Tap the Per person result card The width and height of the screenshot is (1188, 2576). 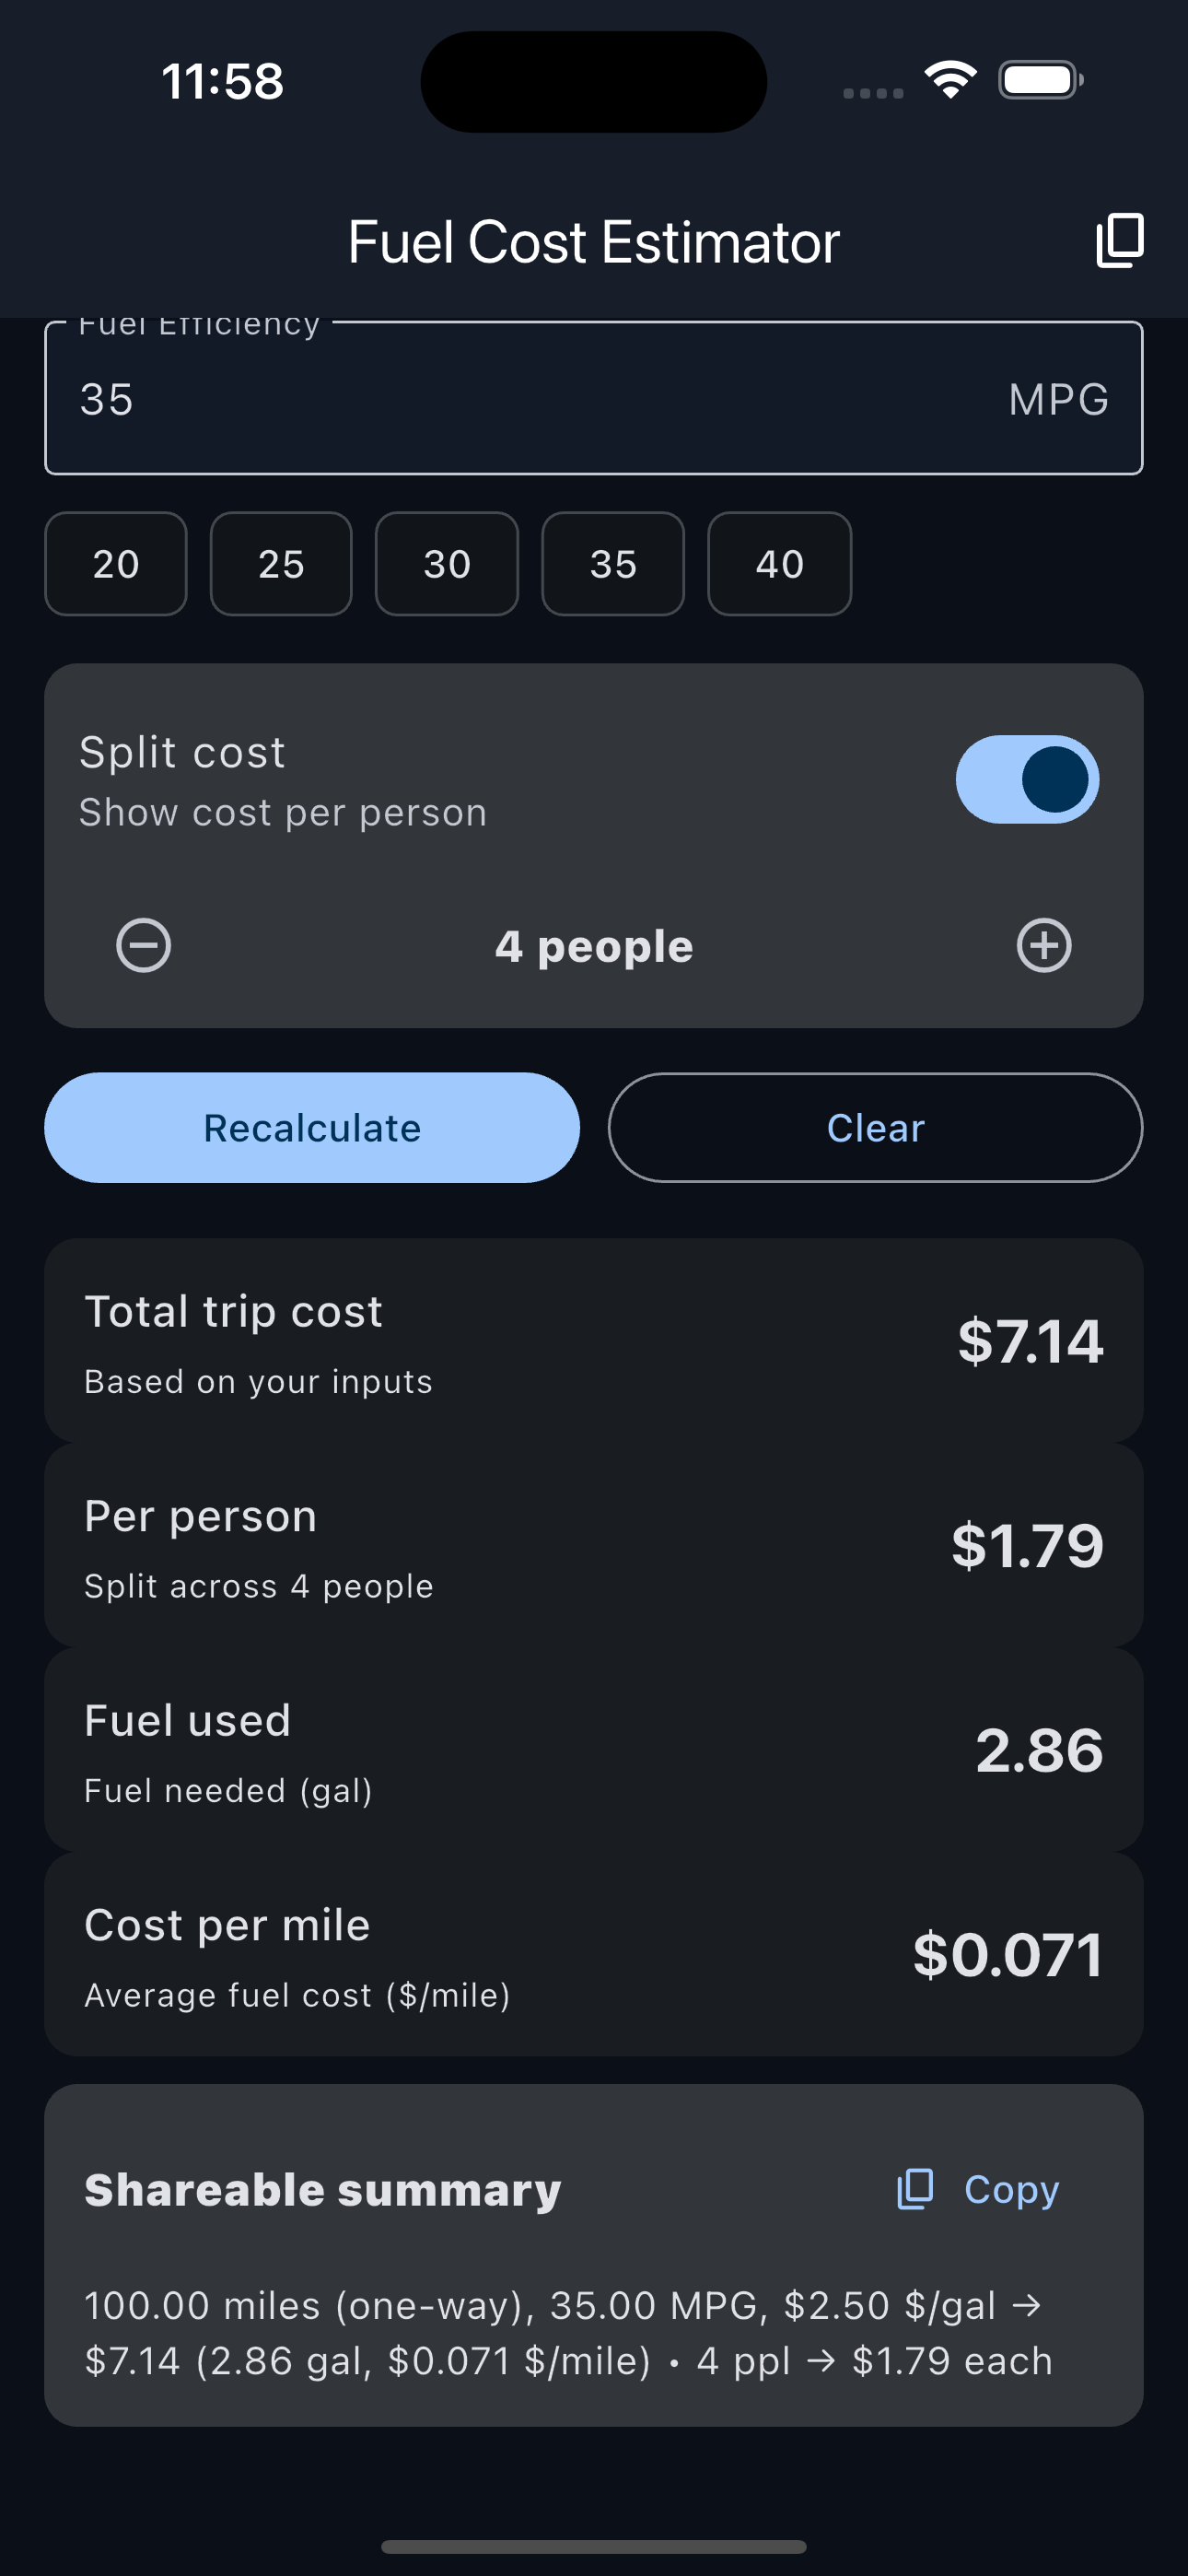click(x=594, y=1545)
